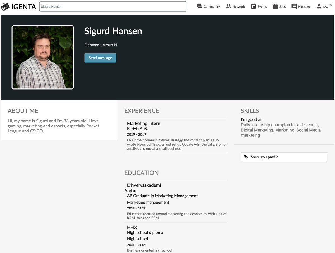
Task: Click the SKILLS heading
Action: pyautogui.click(x=250, y=111)
